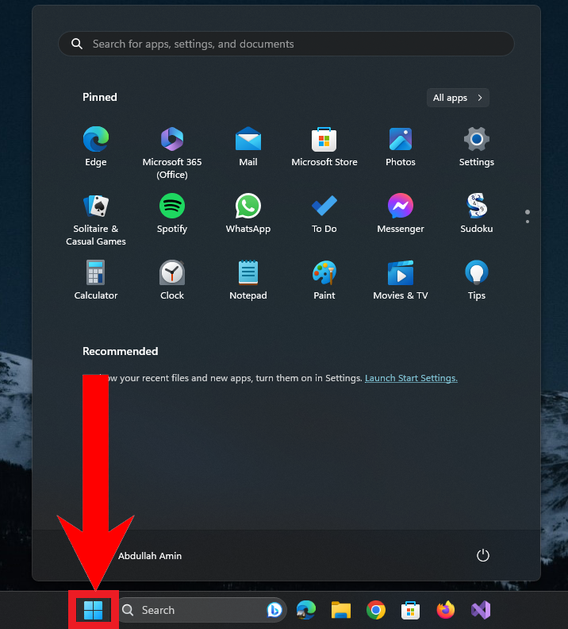Open the Tips app
The image size is (568, 629).
[476, 280]
